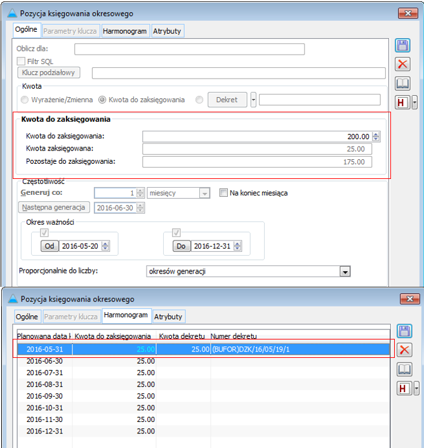The width and height of the screenshot is (424, 448).
Task: Expand the miesięcy period unit dropdown
Action: pyautogui.click(x=204, y=193)
